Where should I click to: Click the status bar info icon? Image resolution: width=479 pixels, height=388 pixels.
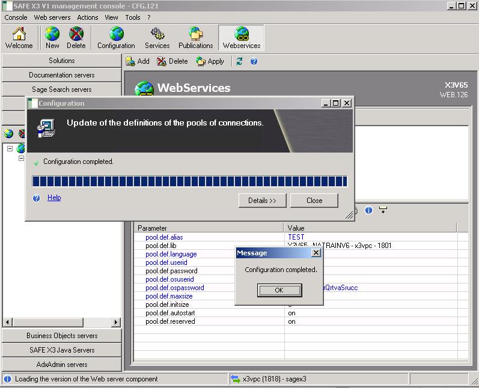point(7,379)
